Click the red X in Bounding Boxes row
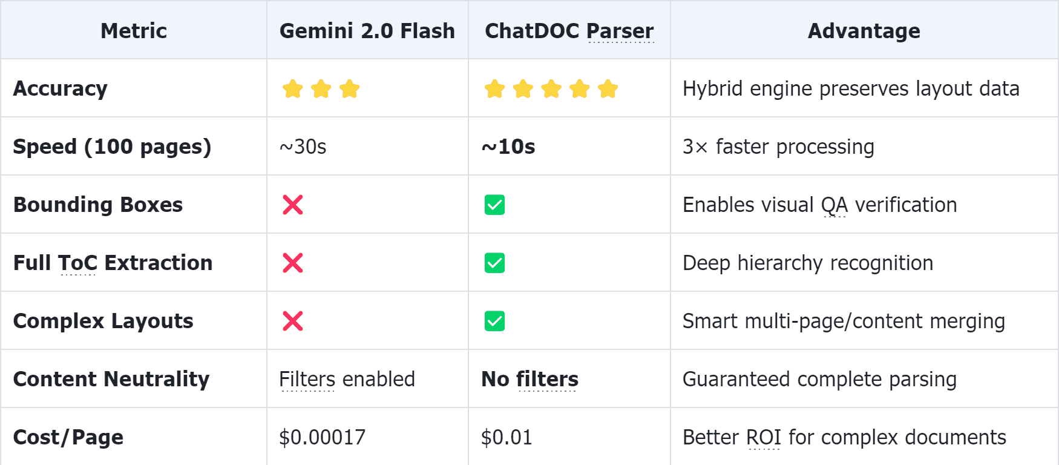The height and width of the screenshot is (465, 1059). [293, 205]
